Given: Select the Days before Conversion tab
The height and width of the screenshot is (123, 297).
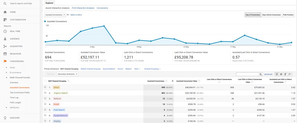Looking at the screenshot, I should tap(271, 15).
